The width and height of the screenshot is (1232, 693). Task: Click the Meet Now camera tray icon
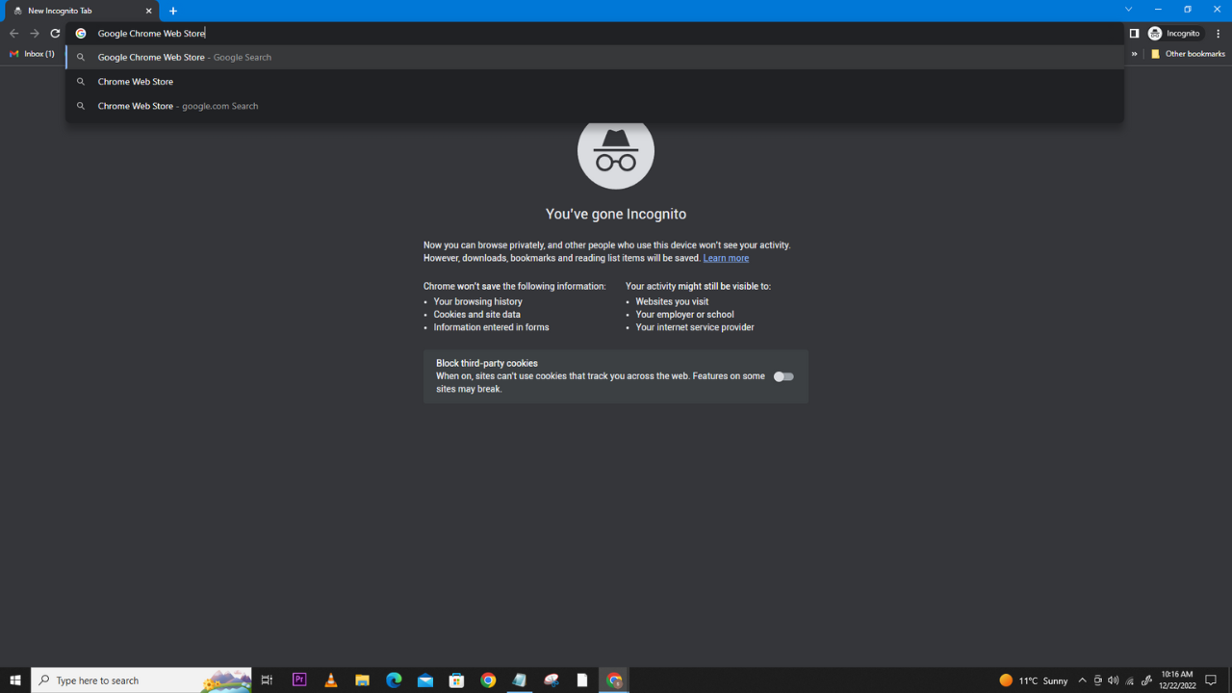click(x=1097, y=680)
